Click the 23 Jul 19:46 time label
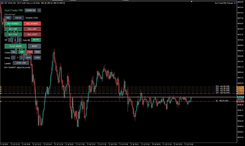This screenshot has width=245, height=146. click(x=189, y=144)
